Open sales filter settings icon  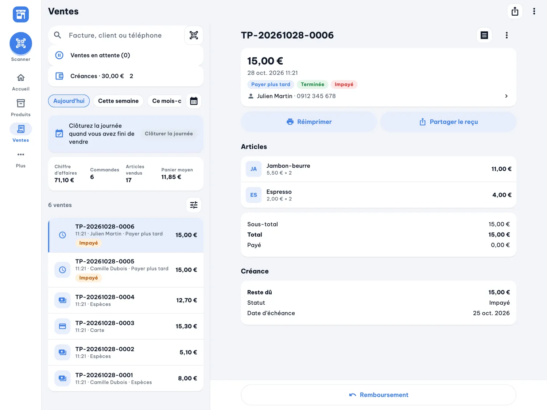coord(194,205)
